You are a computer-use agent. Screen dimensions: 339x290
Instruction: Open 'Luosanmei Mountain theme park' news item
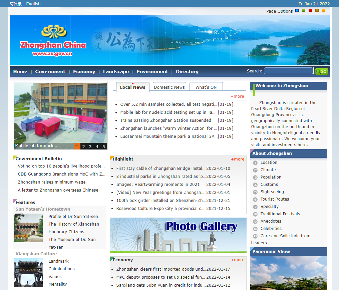coord(168,136)
